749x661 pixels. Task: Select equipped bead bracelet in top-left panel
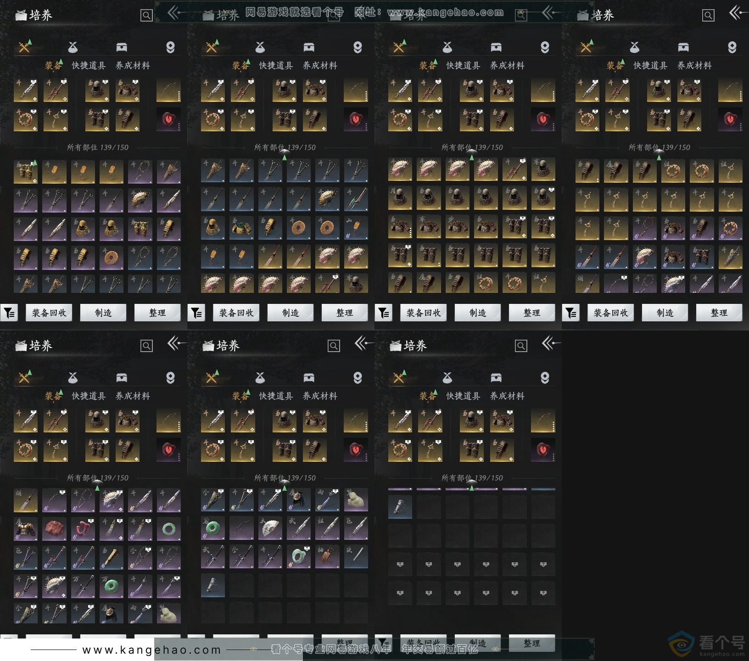[26, 119]
